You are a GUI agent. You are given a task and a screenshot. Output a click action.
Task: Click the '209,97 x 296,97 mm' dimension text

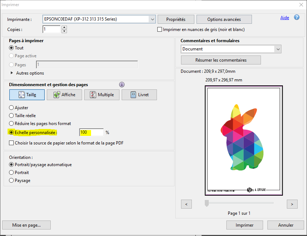click(x=224, y=80)
